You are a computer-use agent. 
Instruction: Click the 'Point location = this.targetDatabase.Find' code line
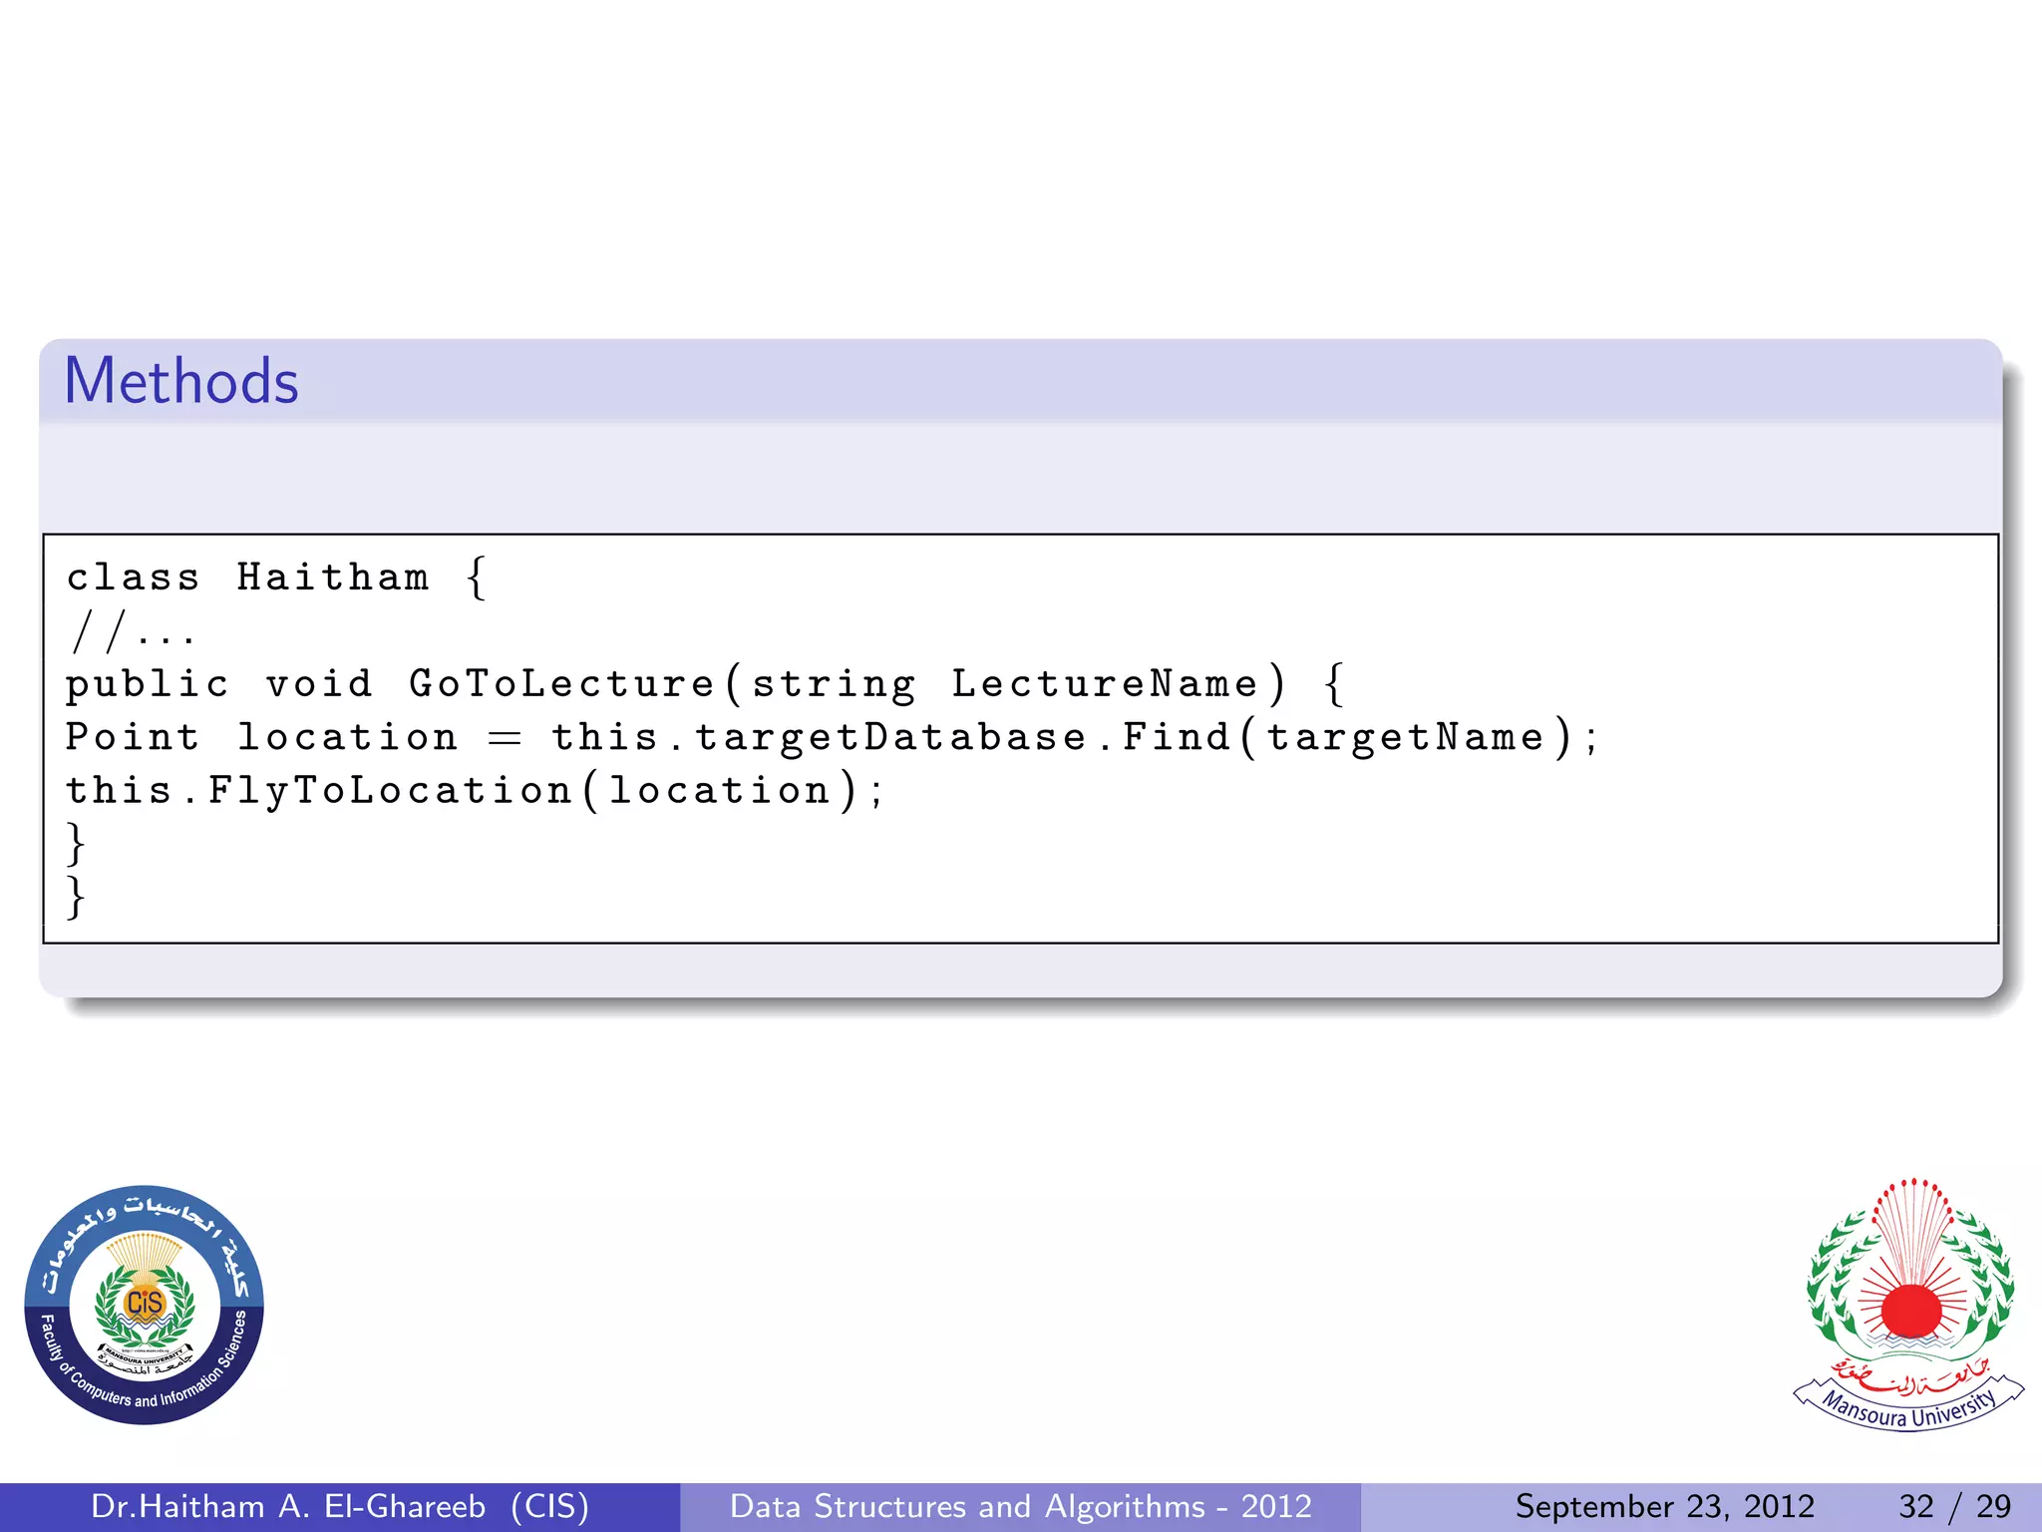click(x=832, y=738)
